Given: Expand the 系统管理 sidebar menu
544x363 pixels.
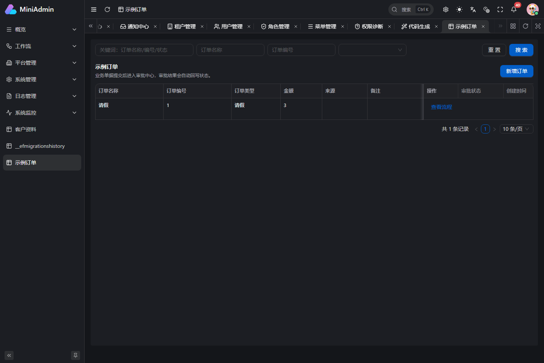Looking at the screenshot, I should pyautogui.click(x=42, y=79).
